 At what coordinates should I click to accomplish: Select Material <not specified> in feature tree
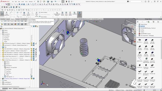(11, 67)
